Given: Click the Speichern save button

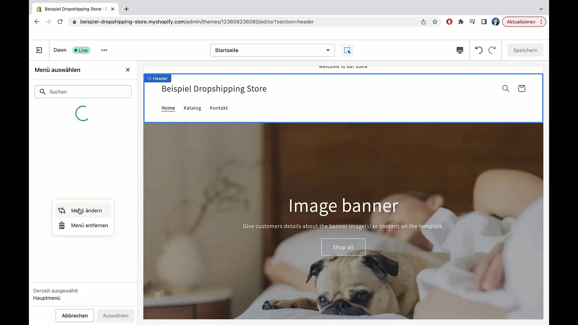Looking at the screenshot, I should [525, 50].
